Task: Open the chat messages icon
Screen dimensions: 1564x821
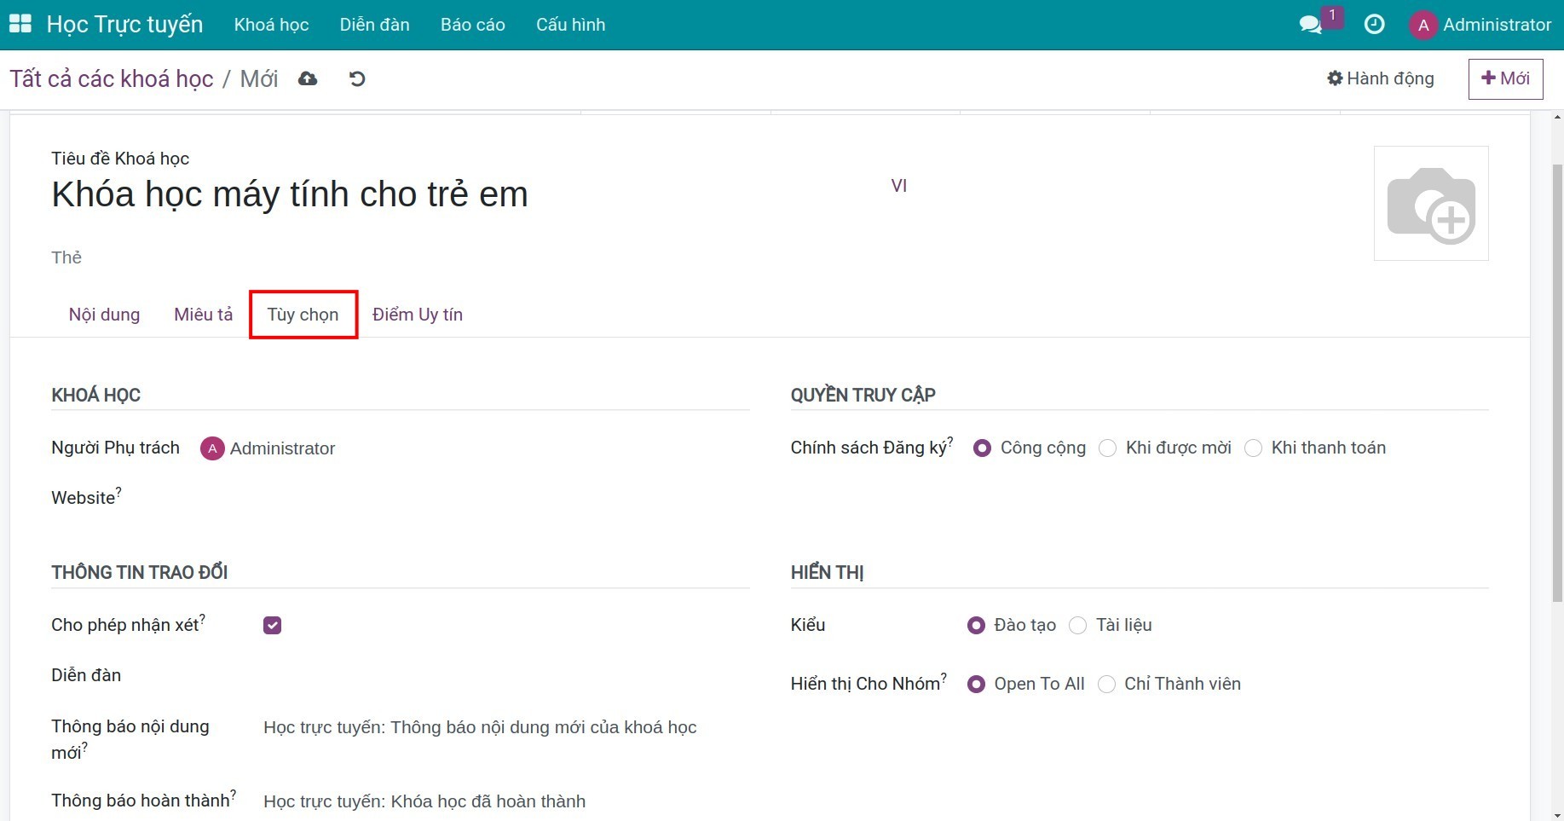Action: pos(1310,25)
